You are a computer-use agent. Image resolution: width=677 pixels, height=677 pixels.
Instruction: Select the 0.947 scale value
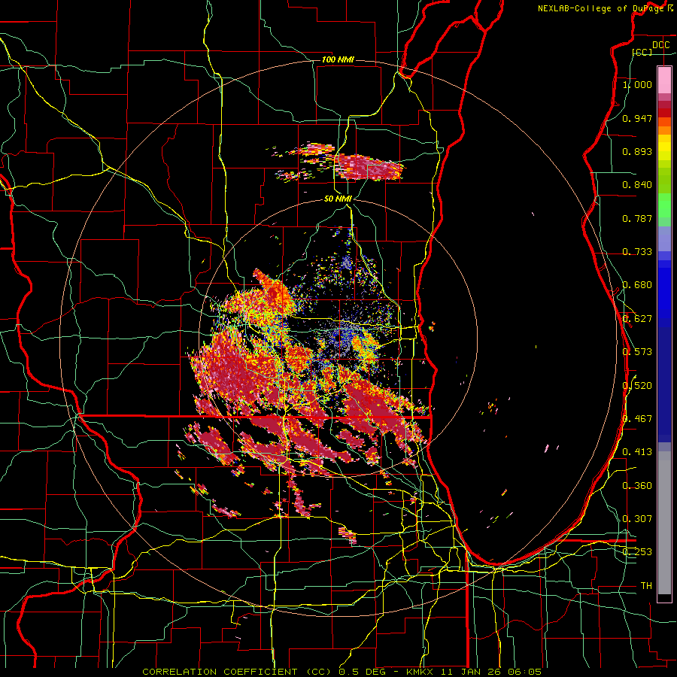point(637,118)
